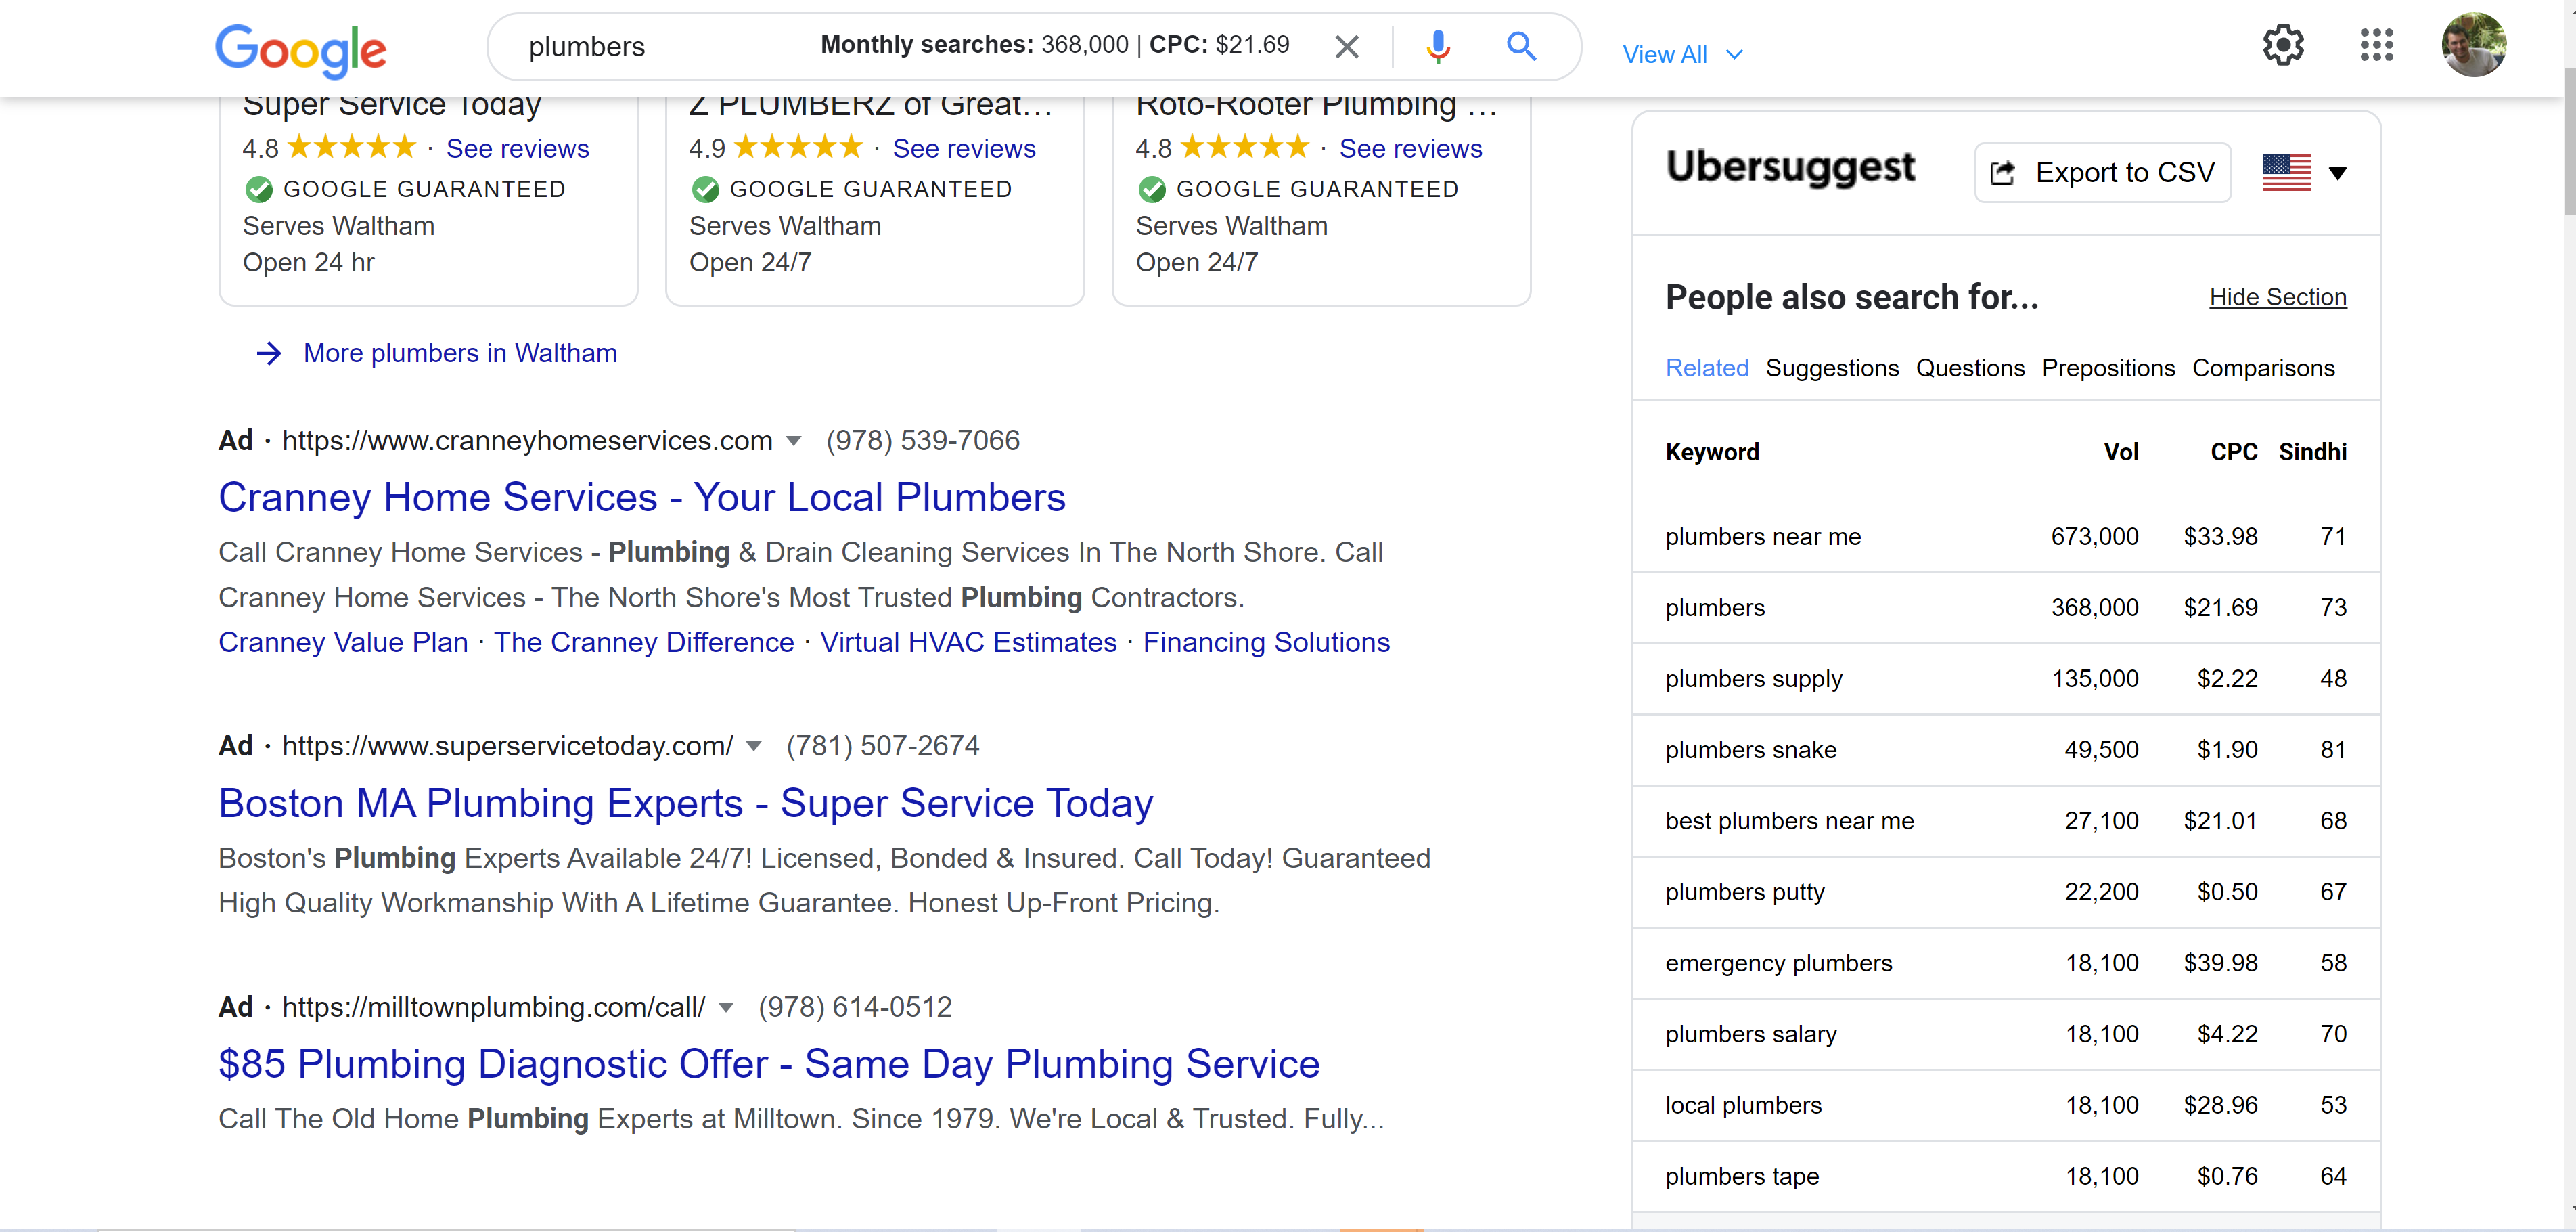Sort by the CPC column header
Image resolution: width=2576 pixels, height=1232 pixels.
[x=2233, y=452]
